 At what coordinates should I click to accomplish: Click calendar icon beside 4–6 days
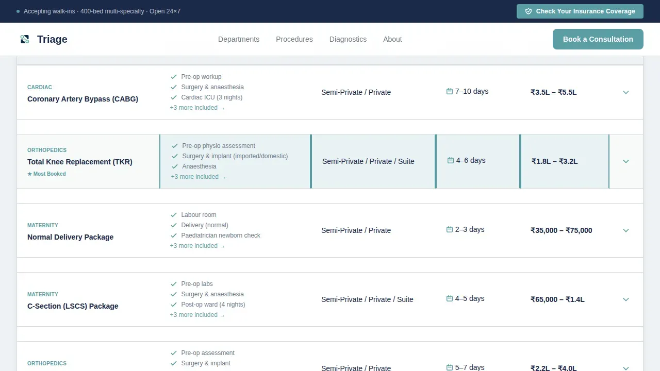tap(451, 160)
